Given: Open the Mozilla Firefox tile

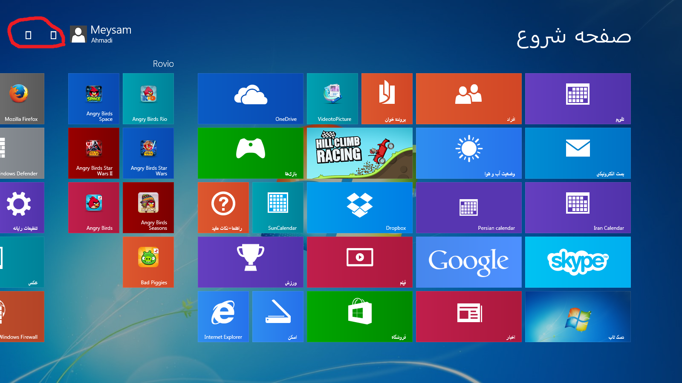Looking at the screenshot, I should (22, 99).
